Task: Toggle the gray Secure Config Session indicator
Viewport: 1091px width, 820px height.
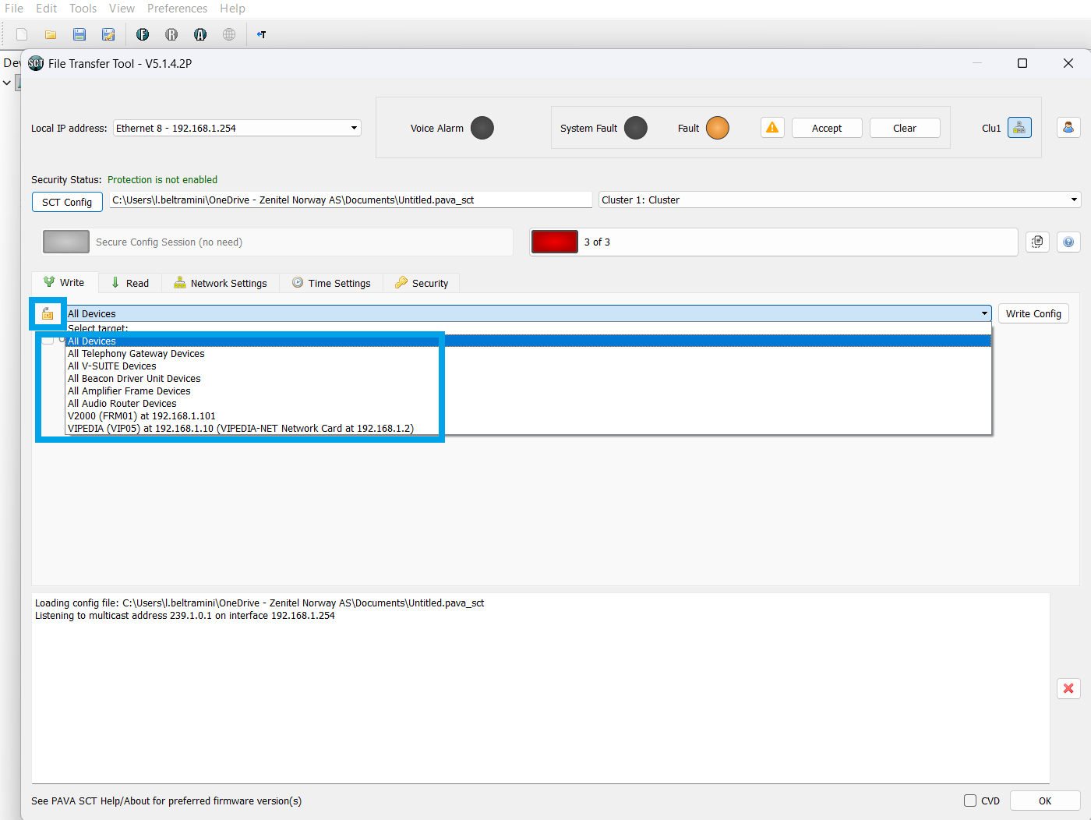Action: (x=66, y=242)
